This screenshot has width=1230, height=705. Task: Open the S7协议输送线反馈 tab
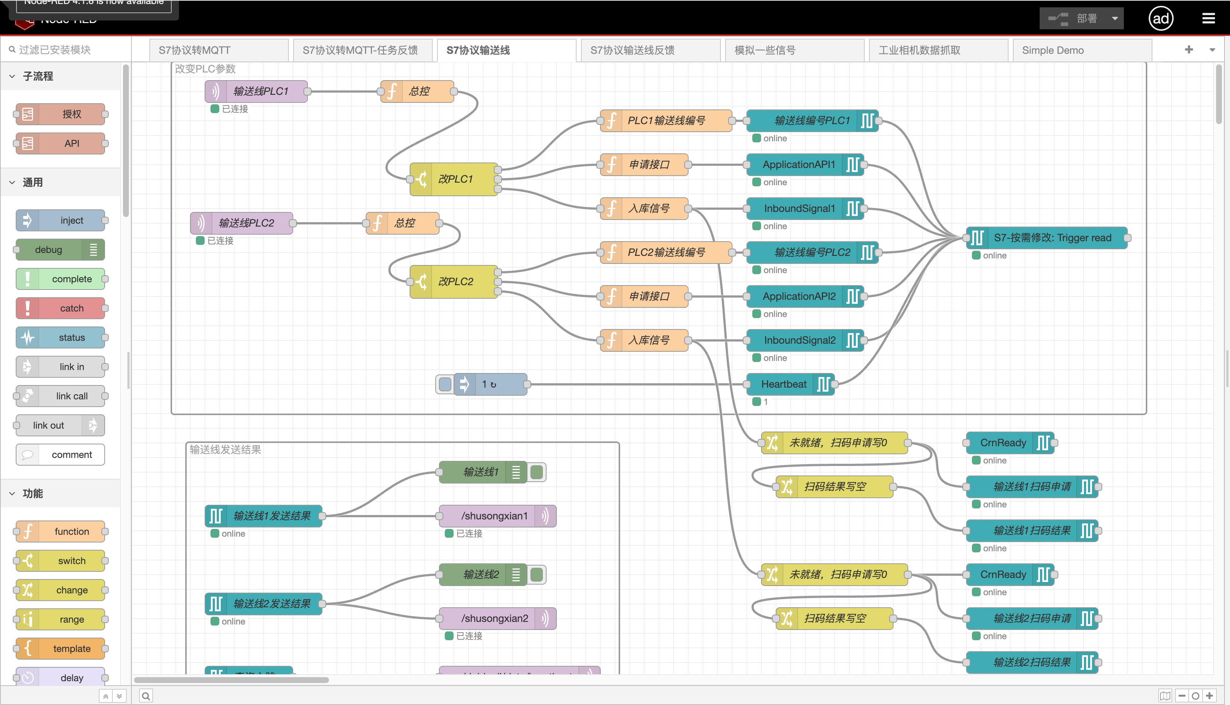(x=651, y=51)
